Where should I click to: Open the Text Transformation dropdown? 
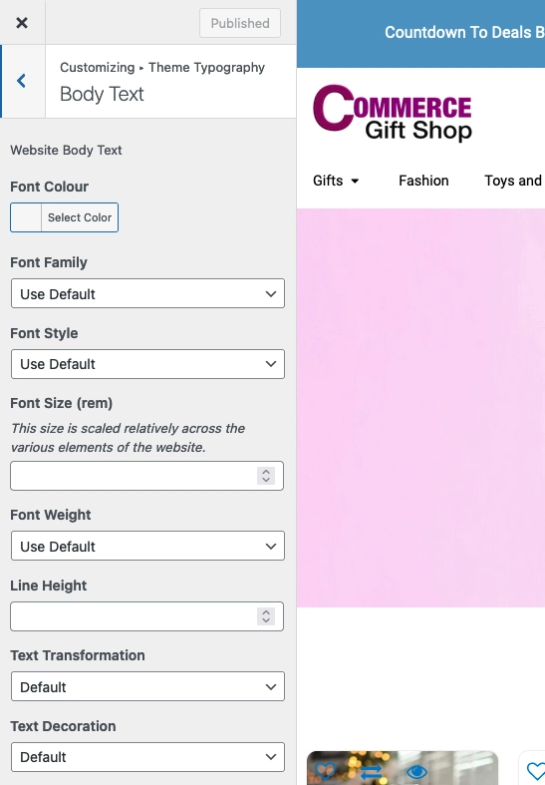click(x=147, y=686)
